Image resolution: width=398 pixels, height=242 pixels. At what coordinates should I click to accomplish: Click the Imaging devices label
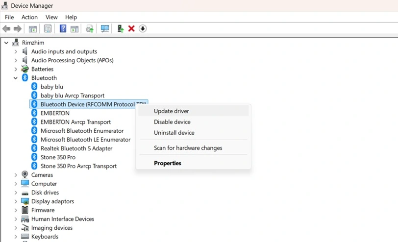(x=52, y=228)
